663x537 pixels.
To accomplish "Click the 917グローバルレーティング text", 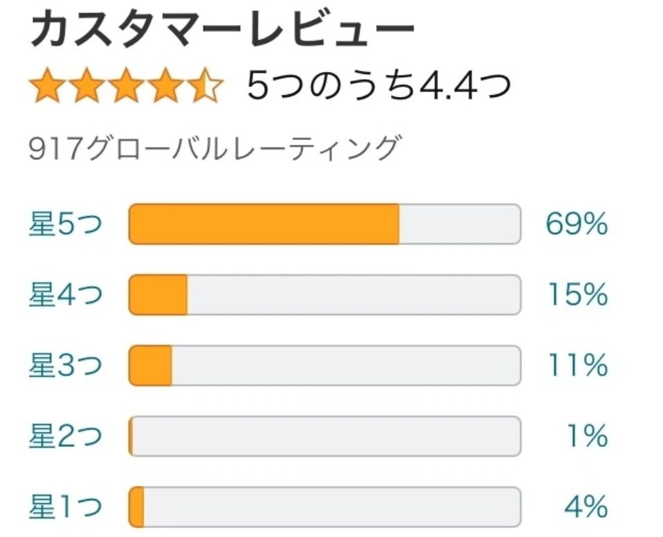I will point(215,148).
